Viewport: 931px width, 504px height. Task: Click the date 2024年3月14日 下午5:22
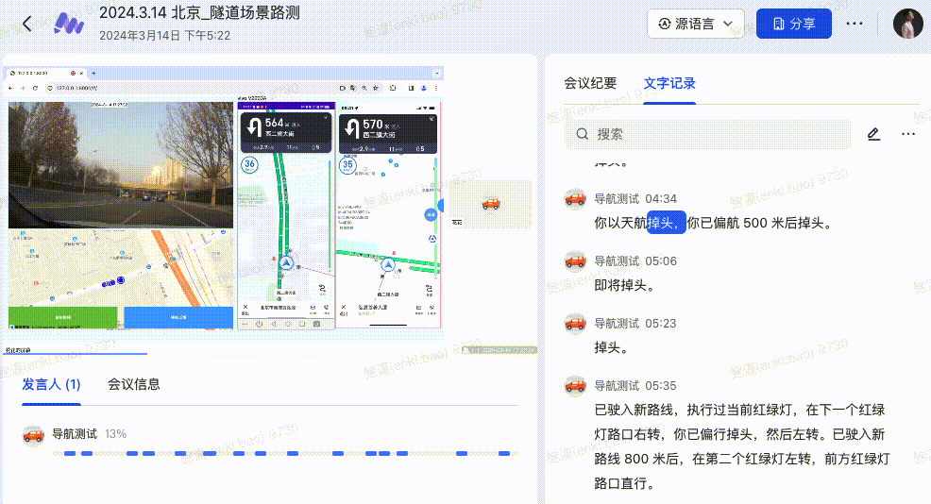[164, 36]
